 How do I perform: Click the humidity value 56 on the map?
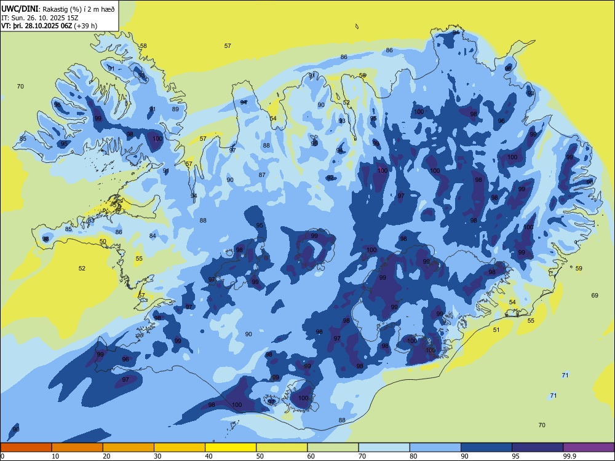[x=362, y=75]
